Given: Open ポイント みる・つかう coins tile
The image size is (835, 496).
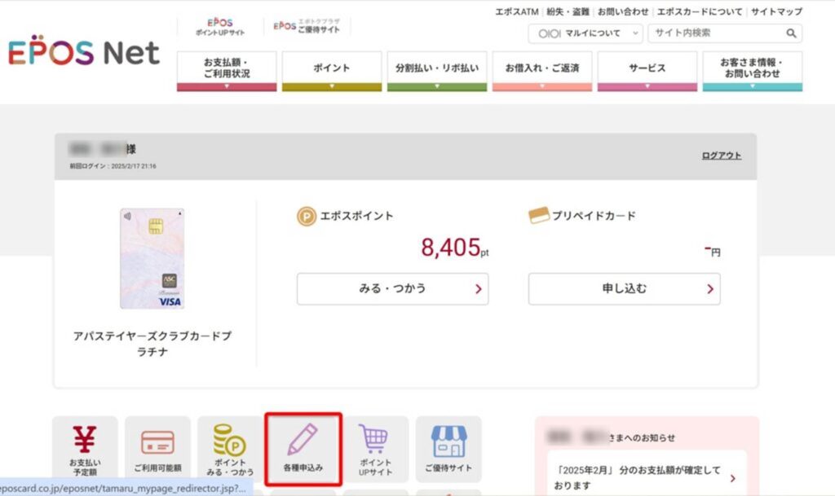Looking at the screenshot, I should click(230, 450).
